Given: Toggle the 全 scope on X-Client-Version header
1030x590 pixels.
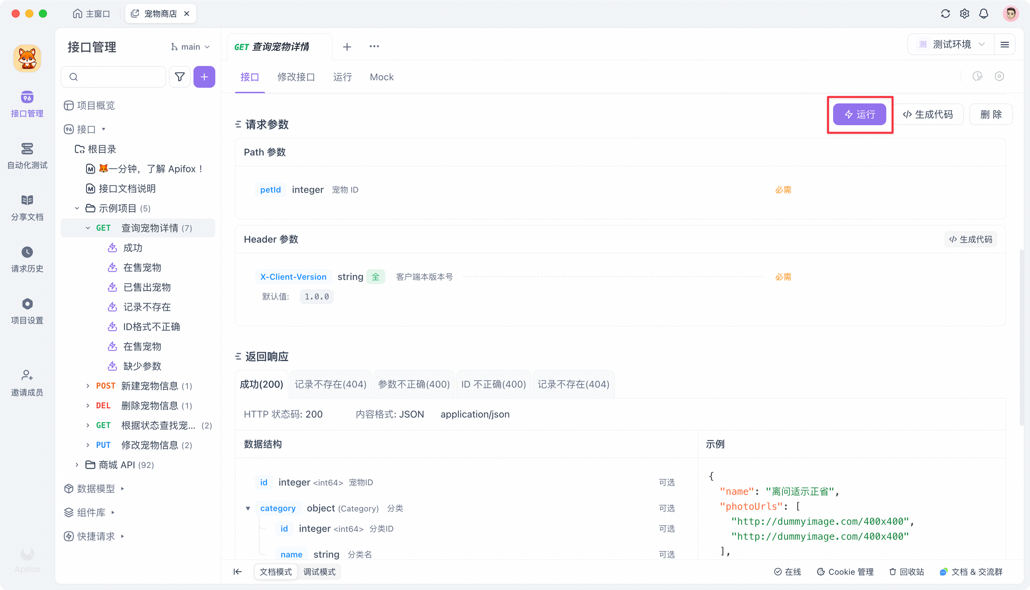Looking at the screenshot, I should tap(376, 277).
